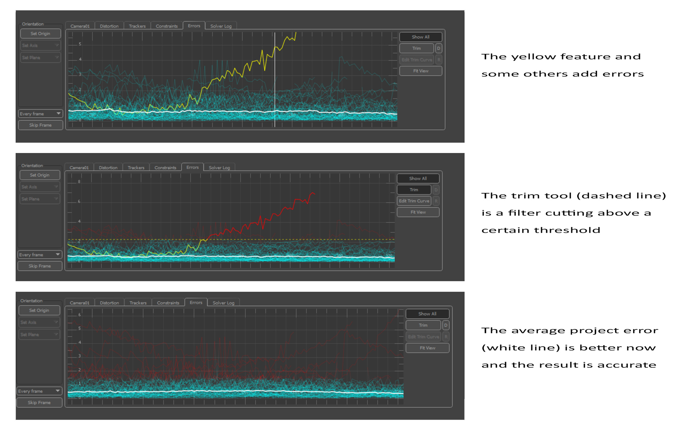Viewport: 690px width, 431px height.
Task: Select the Camera01 tab in the bottom panel
Action: click(79, 303)
